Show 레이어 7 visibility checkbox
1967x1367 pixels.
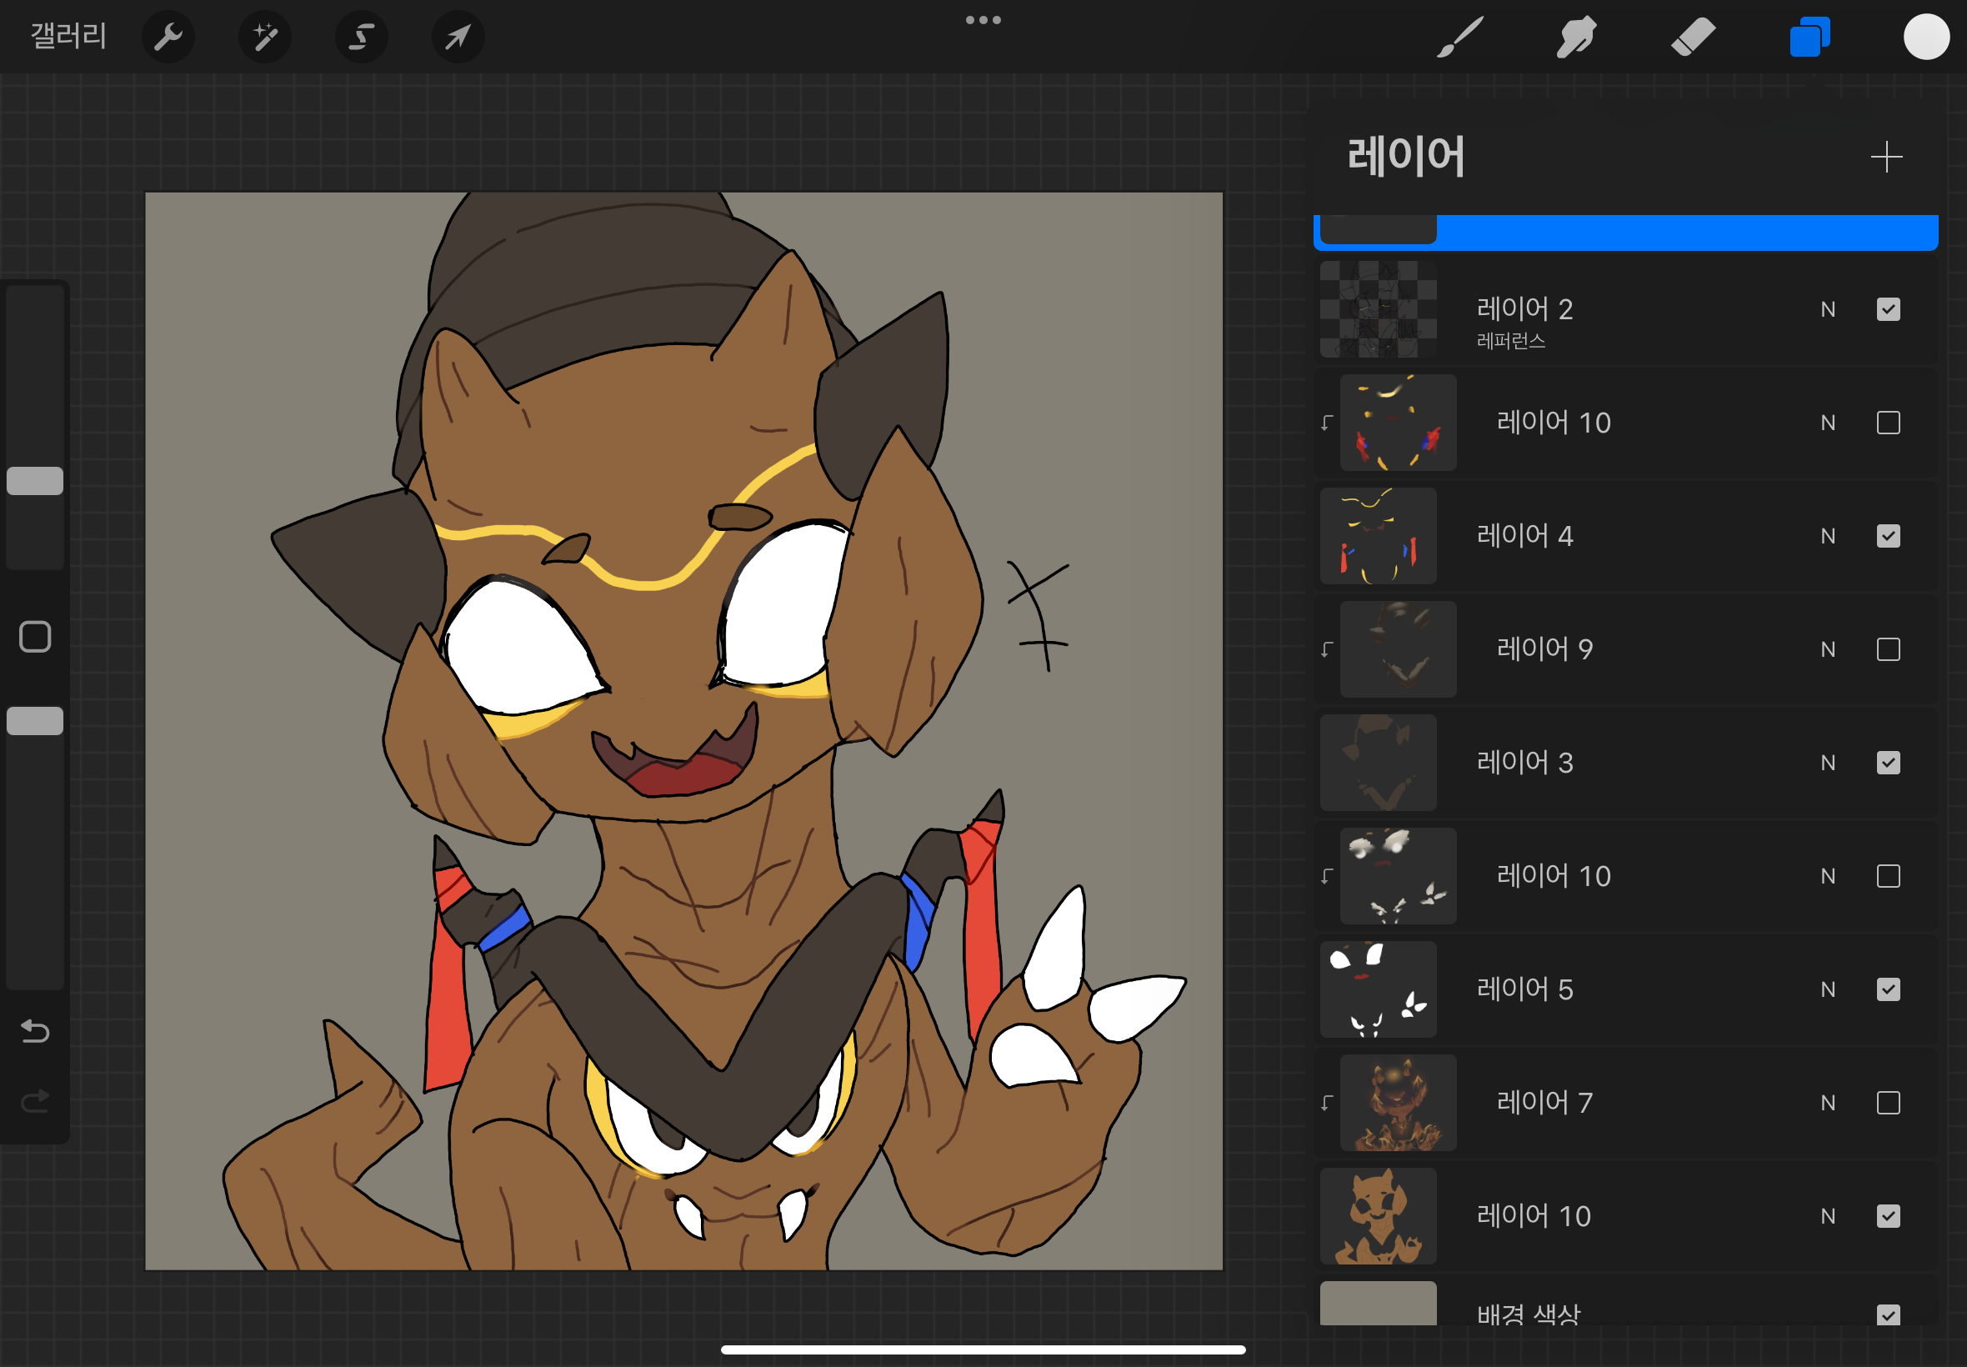(x=1888, y=1102)
